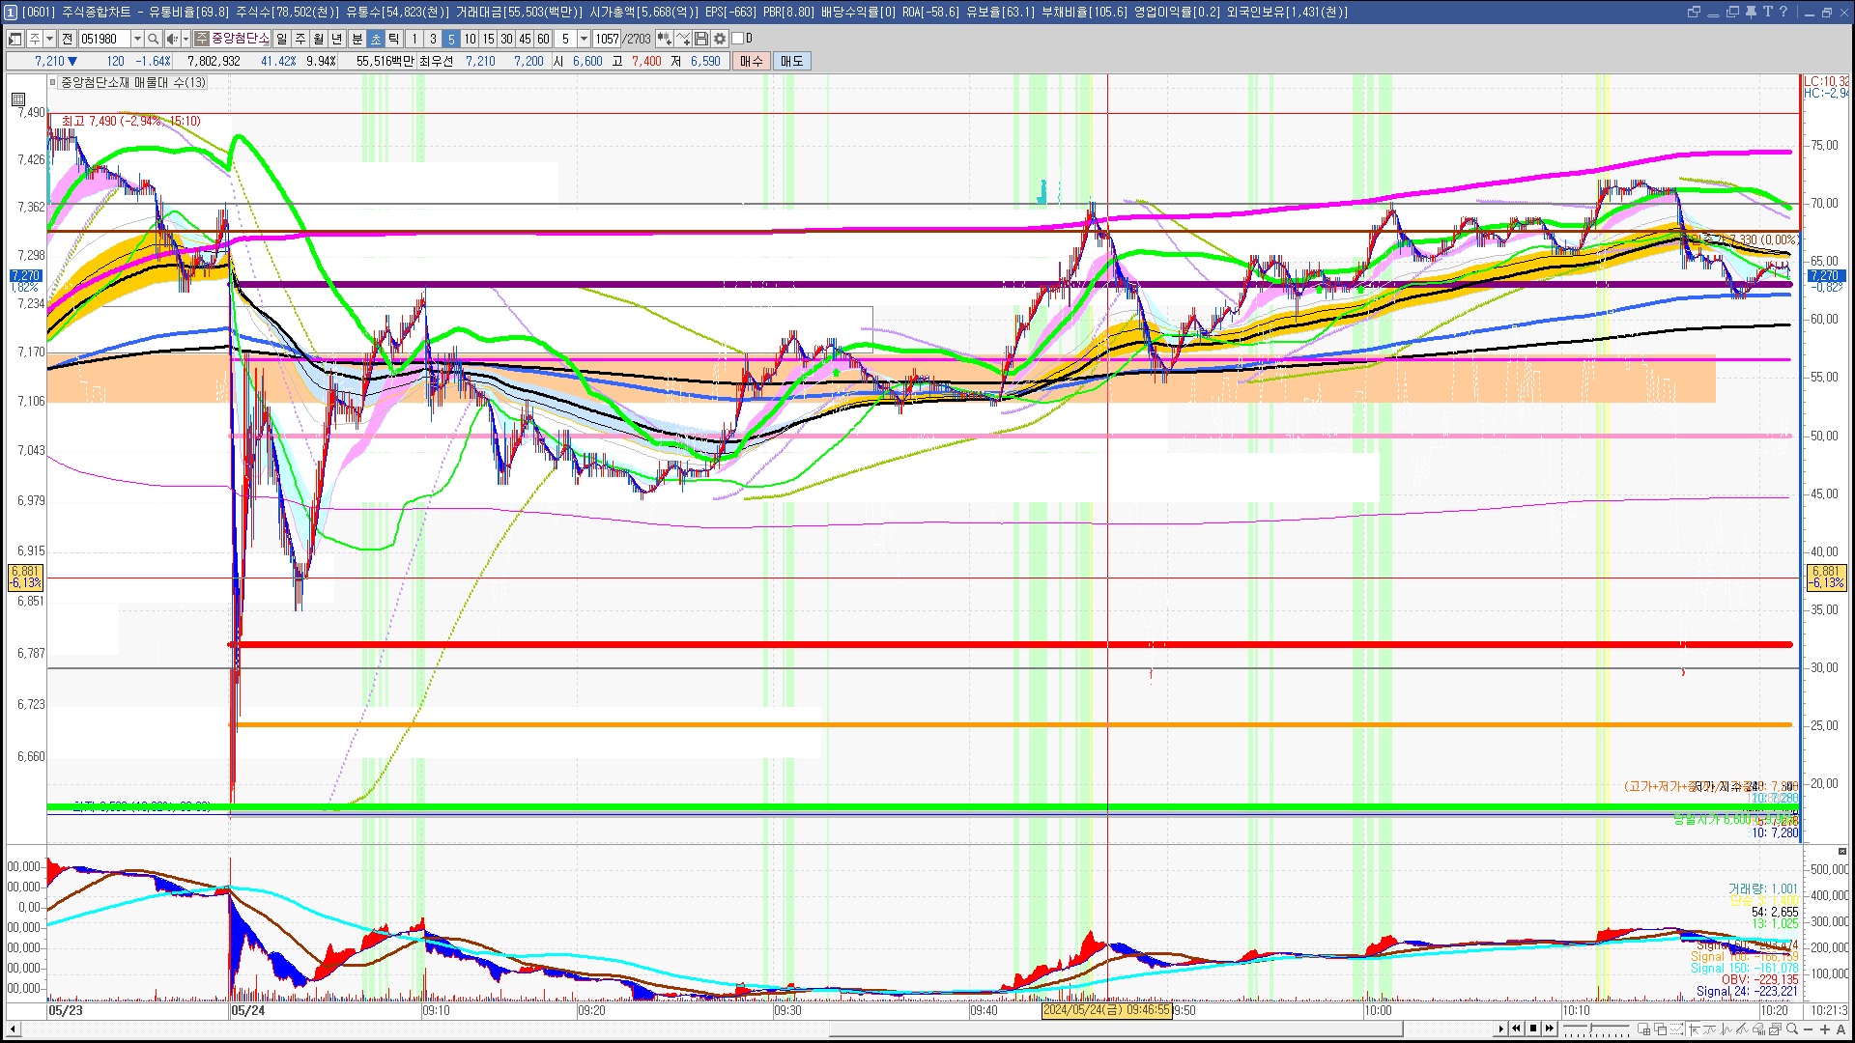Screen dimensions: 1855x1043
Task: Select the 일 (daily) period tab
Action: click(281, 39)
